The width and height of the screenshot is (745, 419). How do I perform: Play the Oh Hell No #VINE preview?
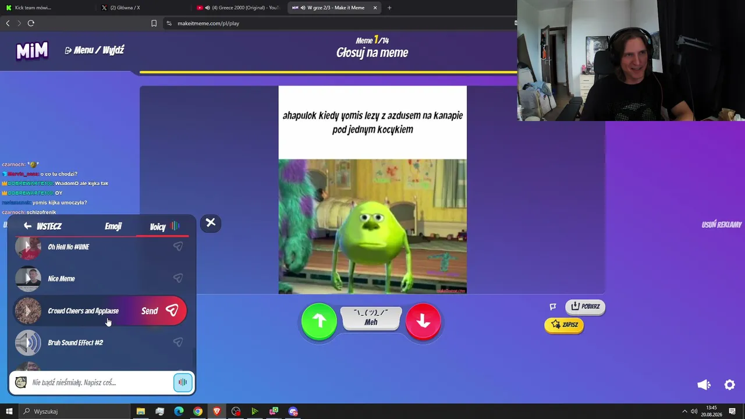28,247
